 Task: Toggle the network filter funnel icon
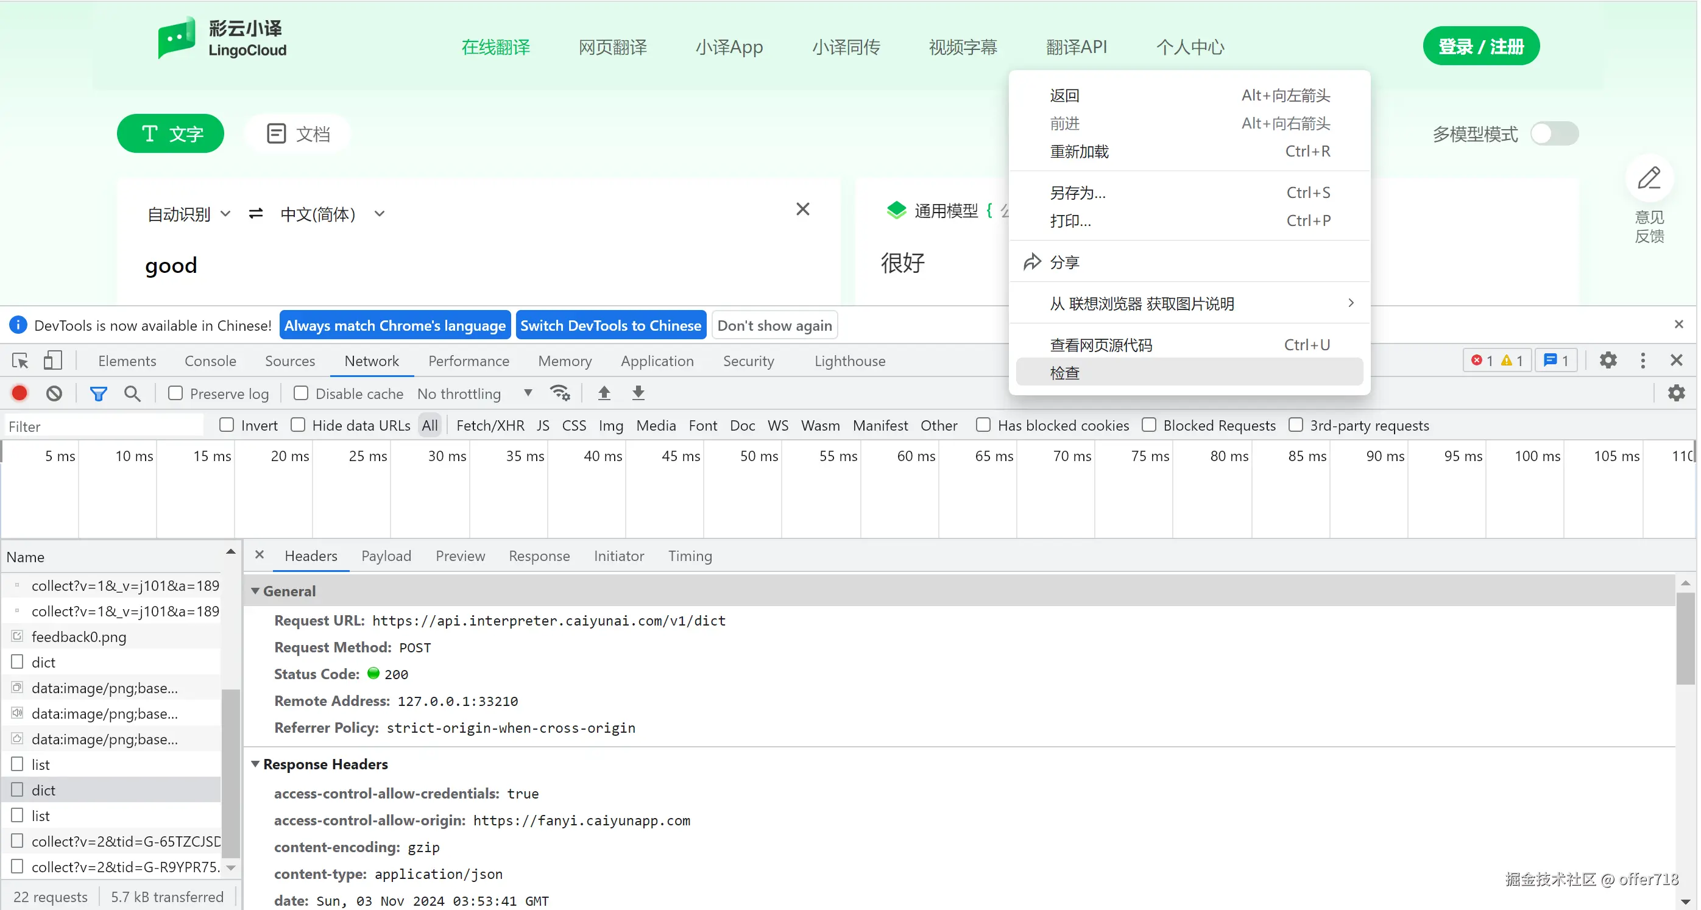click(98, 393)
